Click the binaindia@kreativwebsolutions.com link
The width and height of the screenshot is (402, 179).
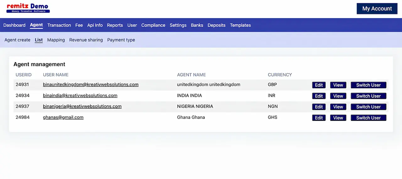(x=80, y=95)
